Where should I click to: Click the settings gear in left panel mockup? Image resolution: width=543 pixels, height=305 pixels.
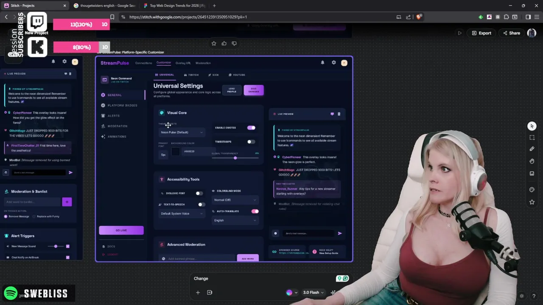pyautogui.click(x=64, y=61)
